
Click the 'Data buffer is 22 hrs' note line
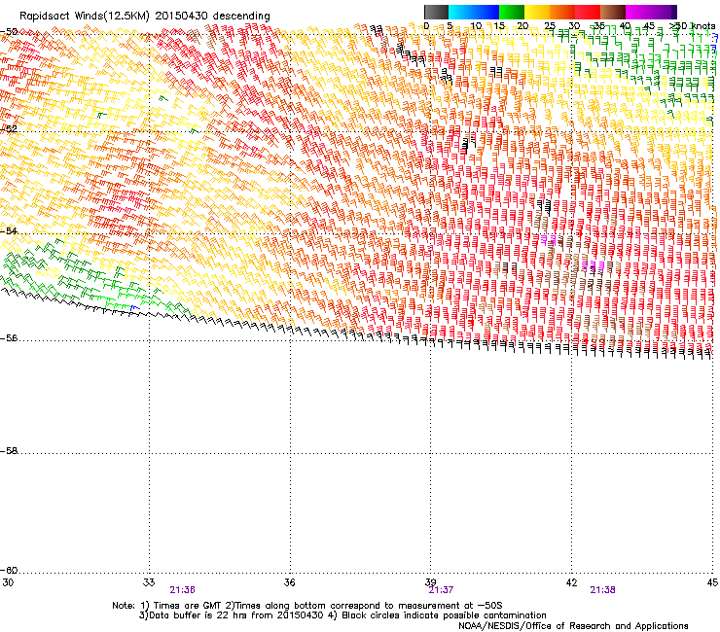(x=342, y=615)
